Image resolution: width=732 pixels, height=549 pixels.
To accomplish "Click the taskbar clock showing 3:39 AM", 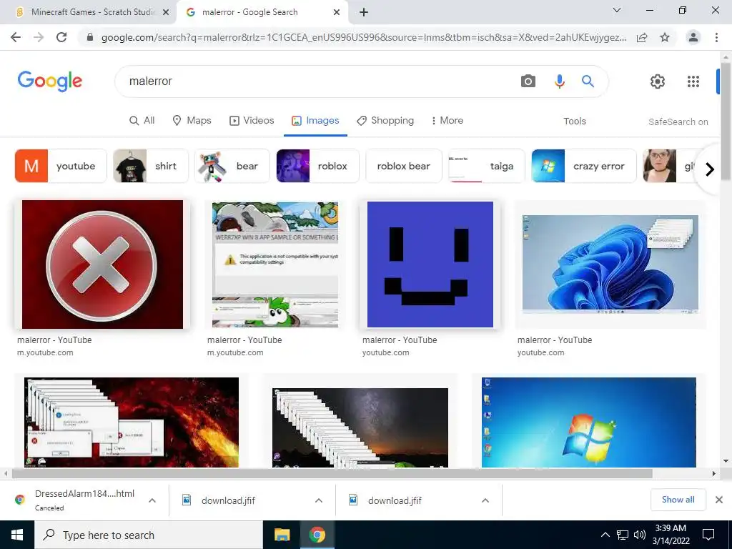I will [x=671, y=535].
